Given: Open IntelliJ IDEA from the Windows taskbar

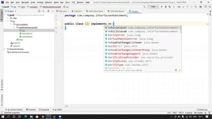Looking at the screenshot, I should 48,117.
